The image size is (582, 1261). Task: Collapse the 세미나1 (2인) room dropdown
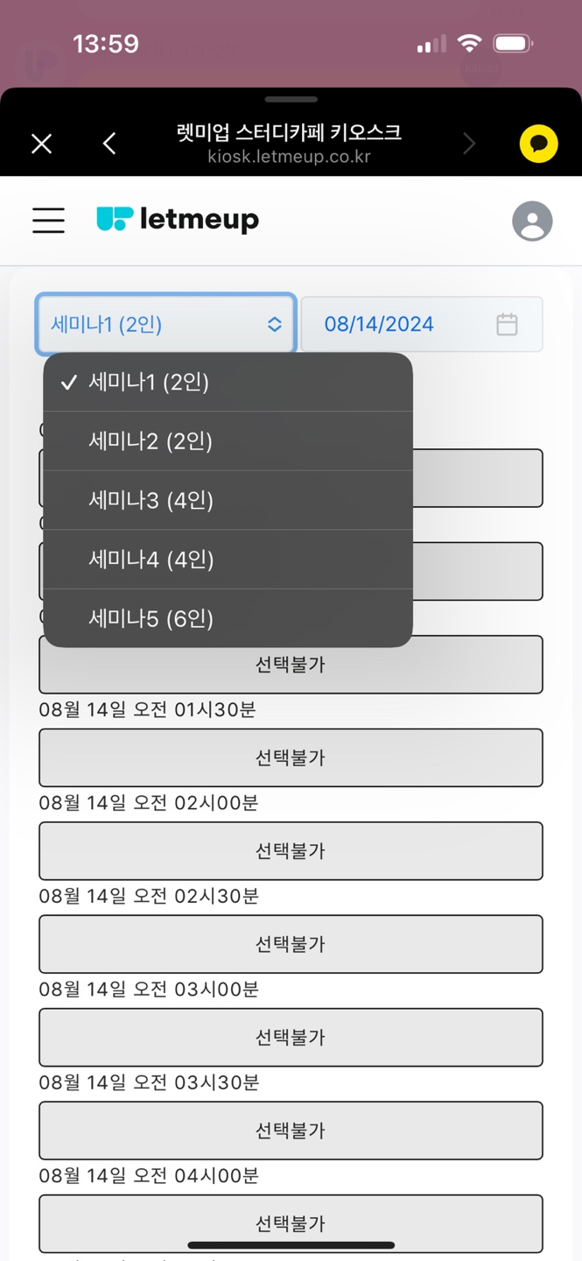click(165, 324)
